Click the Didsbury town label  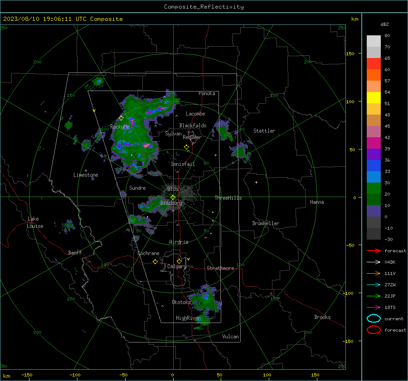(171, 203)
